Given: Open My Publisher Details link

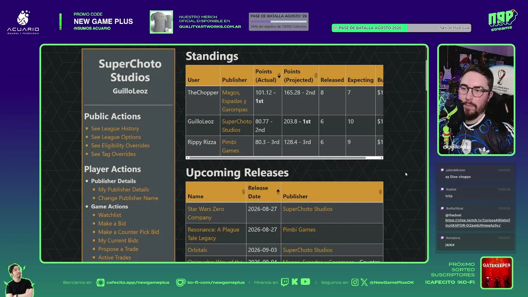Looking at the screenshot, I should pyautogui.click(x=124, y=190).
